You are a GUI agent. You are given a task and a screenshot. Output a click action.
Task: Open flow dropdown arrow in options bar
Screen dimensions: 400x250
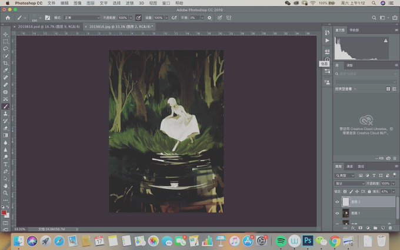pos(166,18)
